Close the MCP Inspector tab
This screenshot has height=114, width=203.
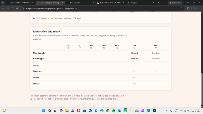pyautogui.click(x=93, y=3)
